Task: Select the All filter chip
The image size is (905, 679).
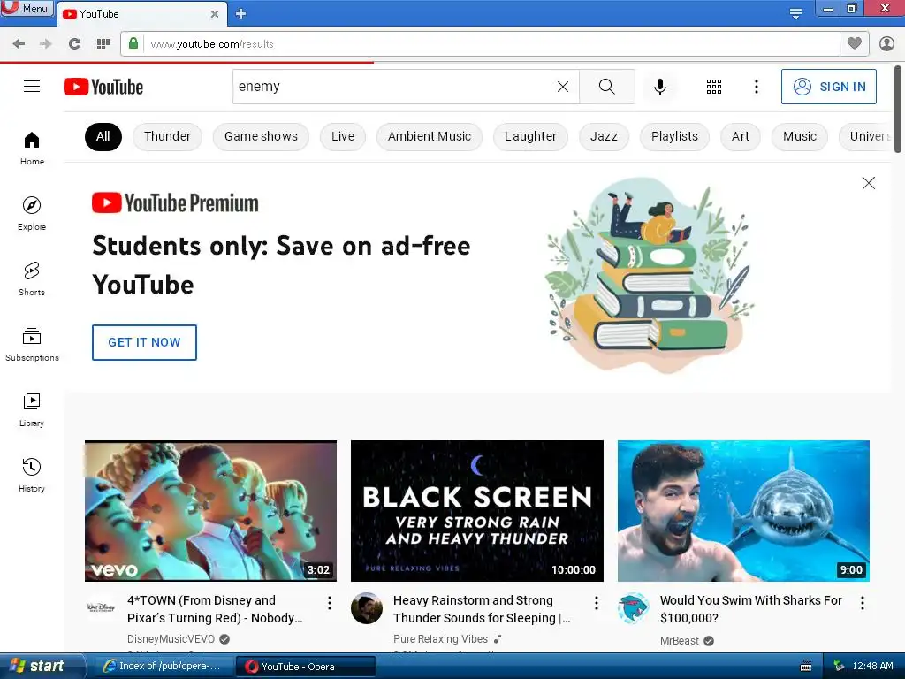Action: pyautogui.click(x=103, y=137)
